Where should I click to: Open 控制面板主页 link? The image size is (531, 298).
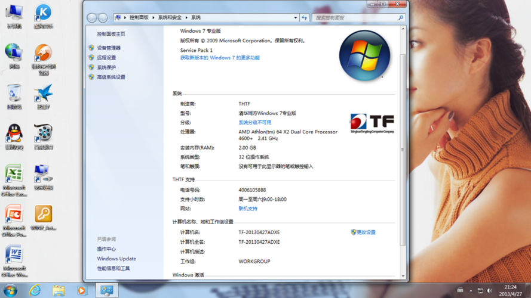[x=111, y=34]
